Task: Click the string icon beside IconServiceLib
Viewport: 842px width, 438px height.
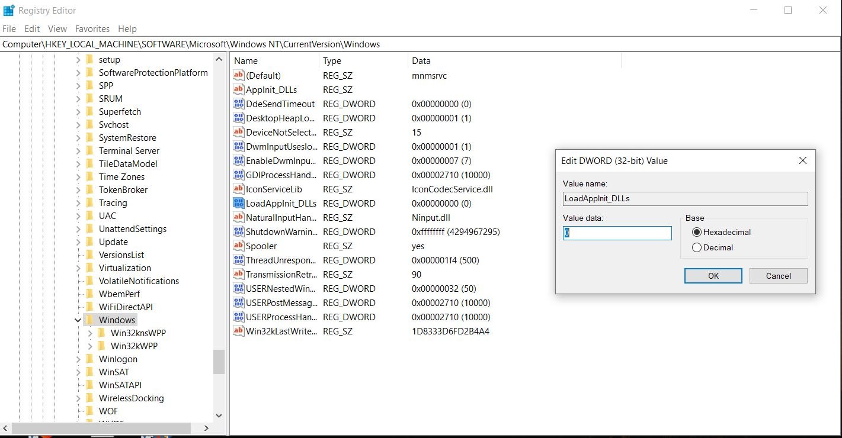Action: point(239,189)
